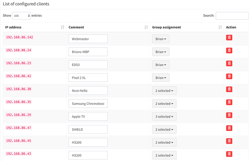
Task: Delete the Nest-Hello client entry
Action: [229, 89]
